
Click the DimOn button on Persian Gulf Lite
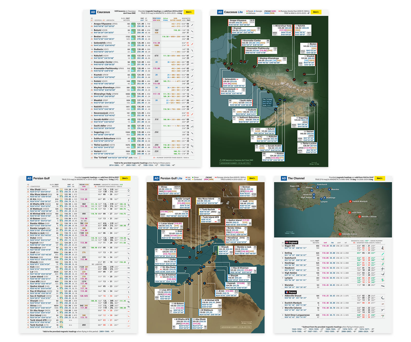[252, 178]
